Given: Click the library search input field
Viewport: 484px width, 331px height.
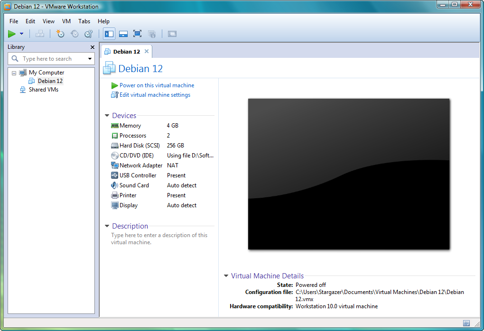Looking at the screenshot, I should point(47,59).
